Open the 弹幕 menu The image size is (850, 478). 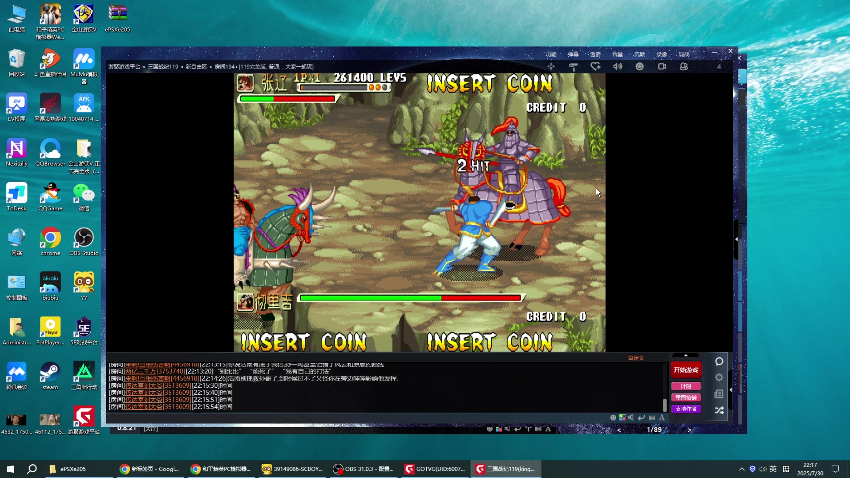573,54
